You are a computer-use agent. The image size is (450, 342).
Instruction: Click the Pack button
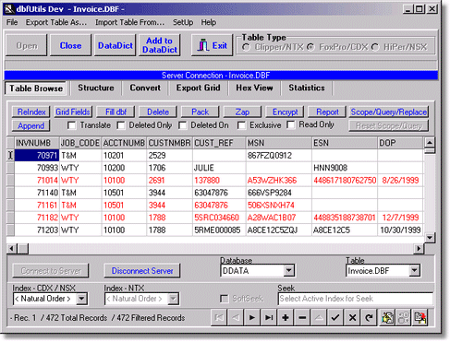(201, 112)
